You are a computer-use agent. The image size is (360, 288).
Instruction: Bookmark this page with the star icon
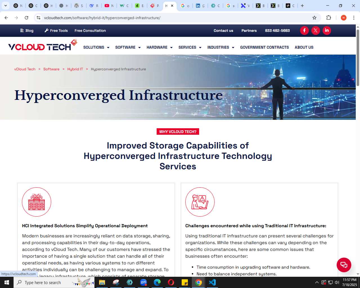314,18
